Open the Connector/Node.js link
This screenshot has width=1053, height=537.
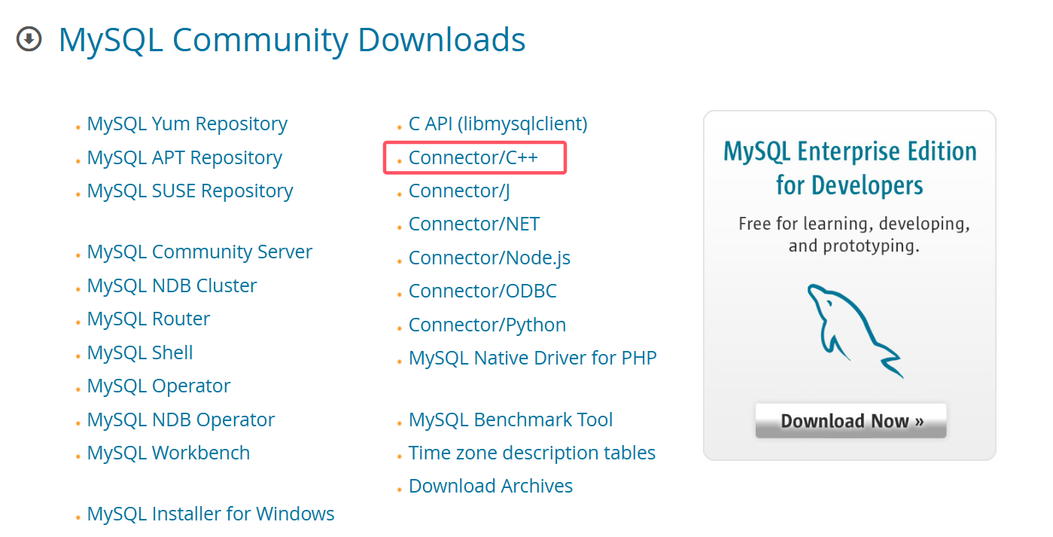point(489,258)
